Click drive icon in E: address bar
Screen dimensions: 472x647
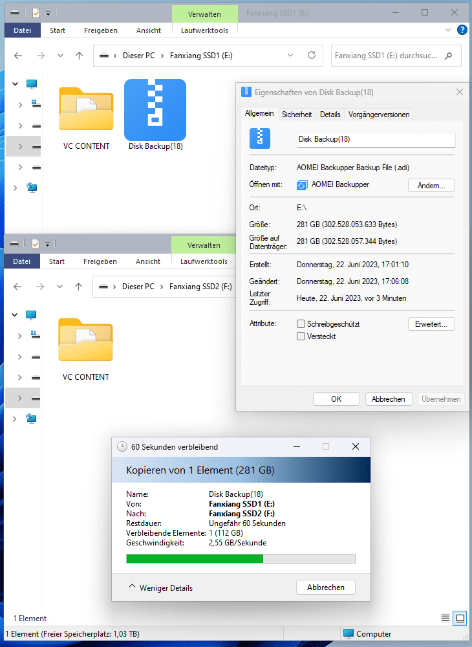(104, 55)
